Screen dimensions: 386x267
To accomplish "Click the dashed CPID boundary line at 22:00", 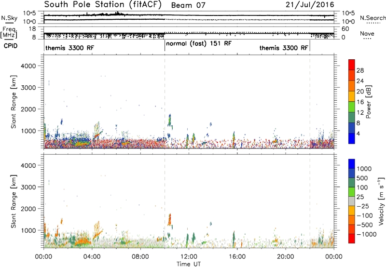I will [x=310, y=102].
